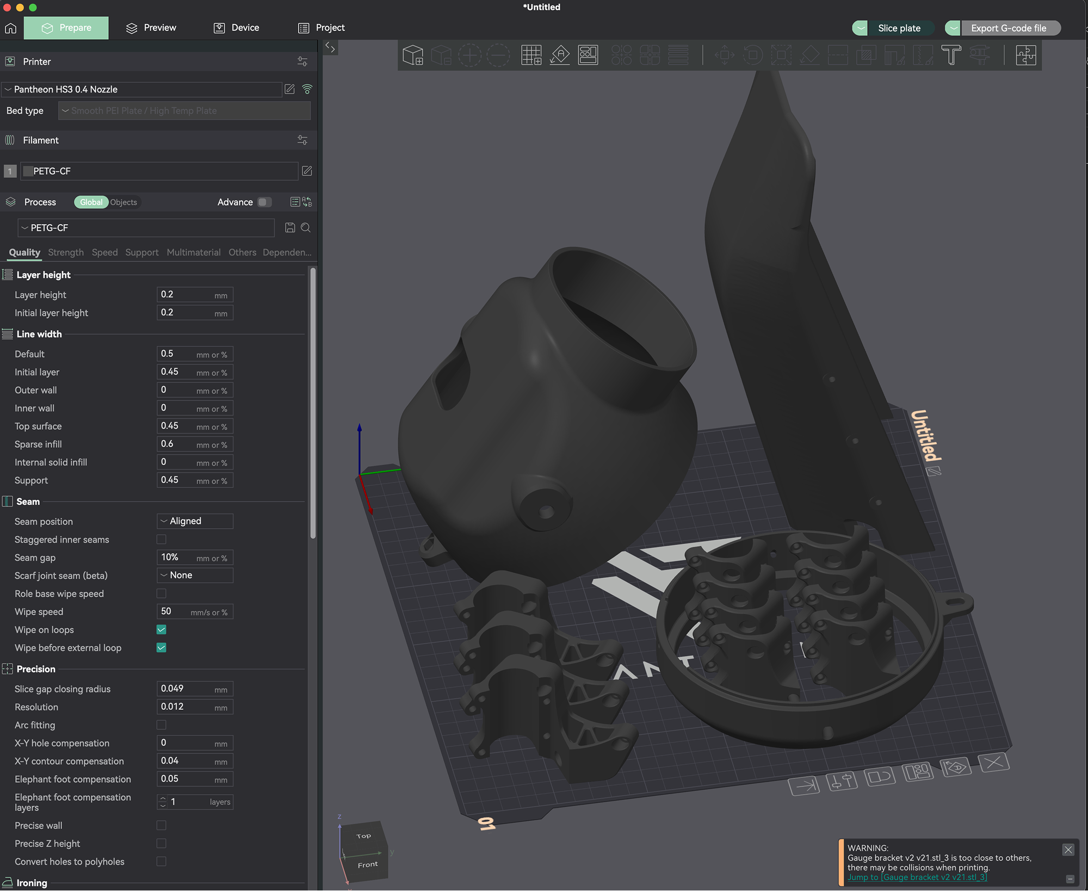The width and height of the screenshot is (1088, 891).
Task: Click the plate settings sliders icon
Action: pyautogui.click(x=842, y=782)
